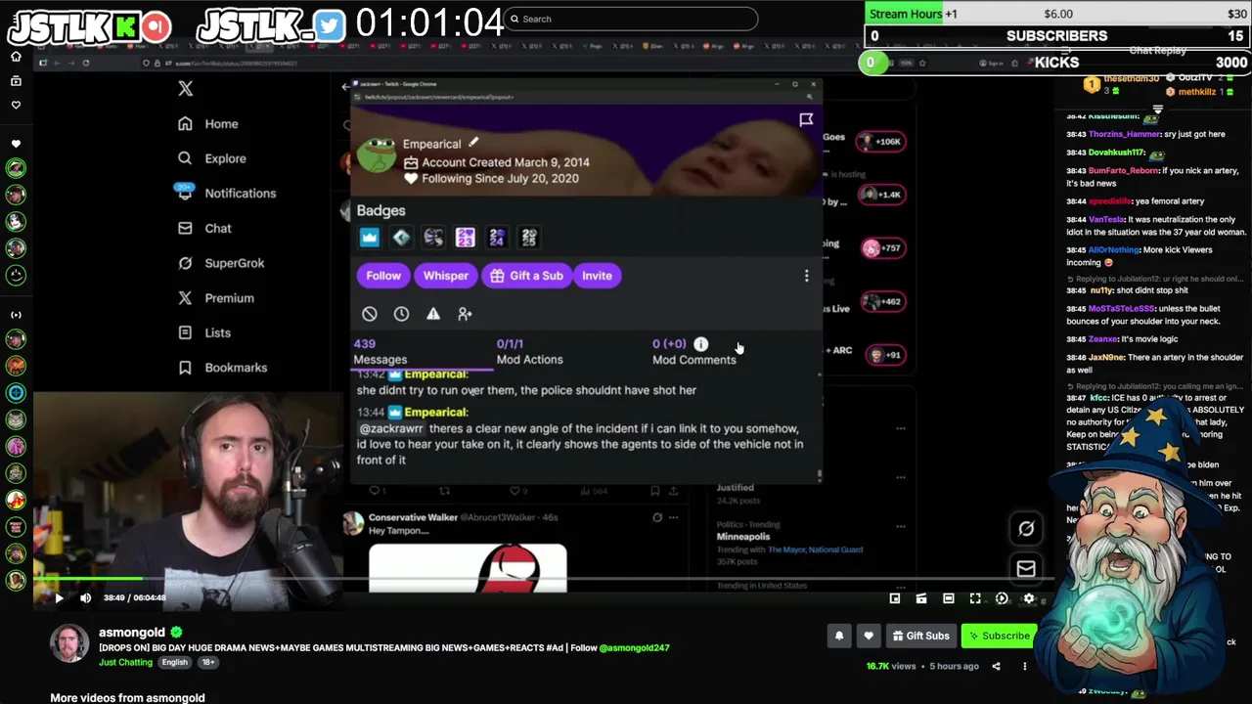Toggle the follow heart for asmongold
1252x704 pixels.
click(869, 636)
